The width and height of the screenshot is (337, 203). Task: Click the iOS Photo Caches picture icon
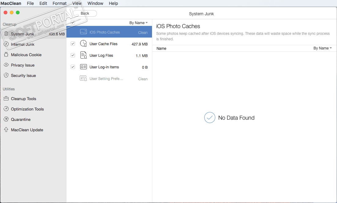point(83,32)
